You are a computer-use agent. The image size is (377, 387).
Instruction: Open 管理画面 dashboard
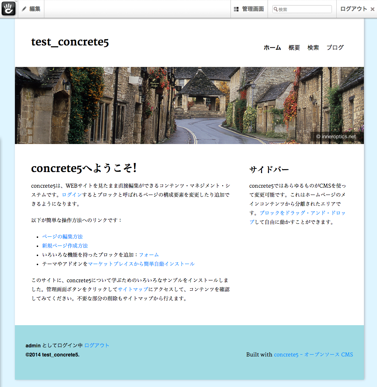pos(249,9)
